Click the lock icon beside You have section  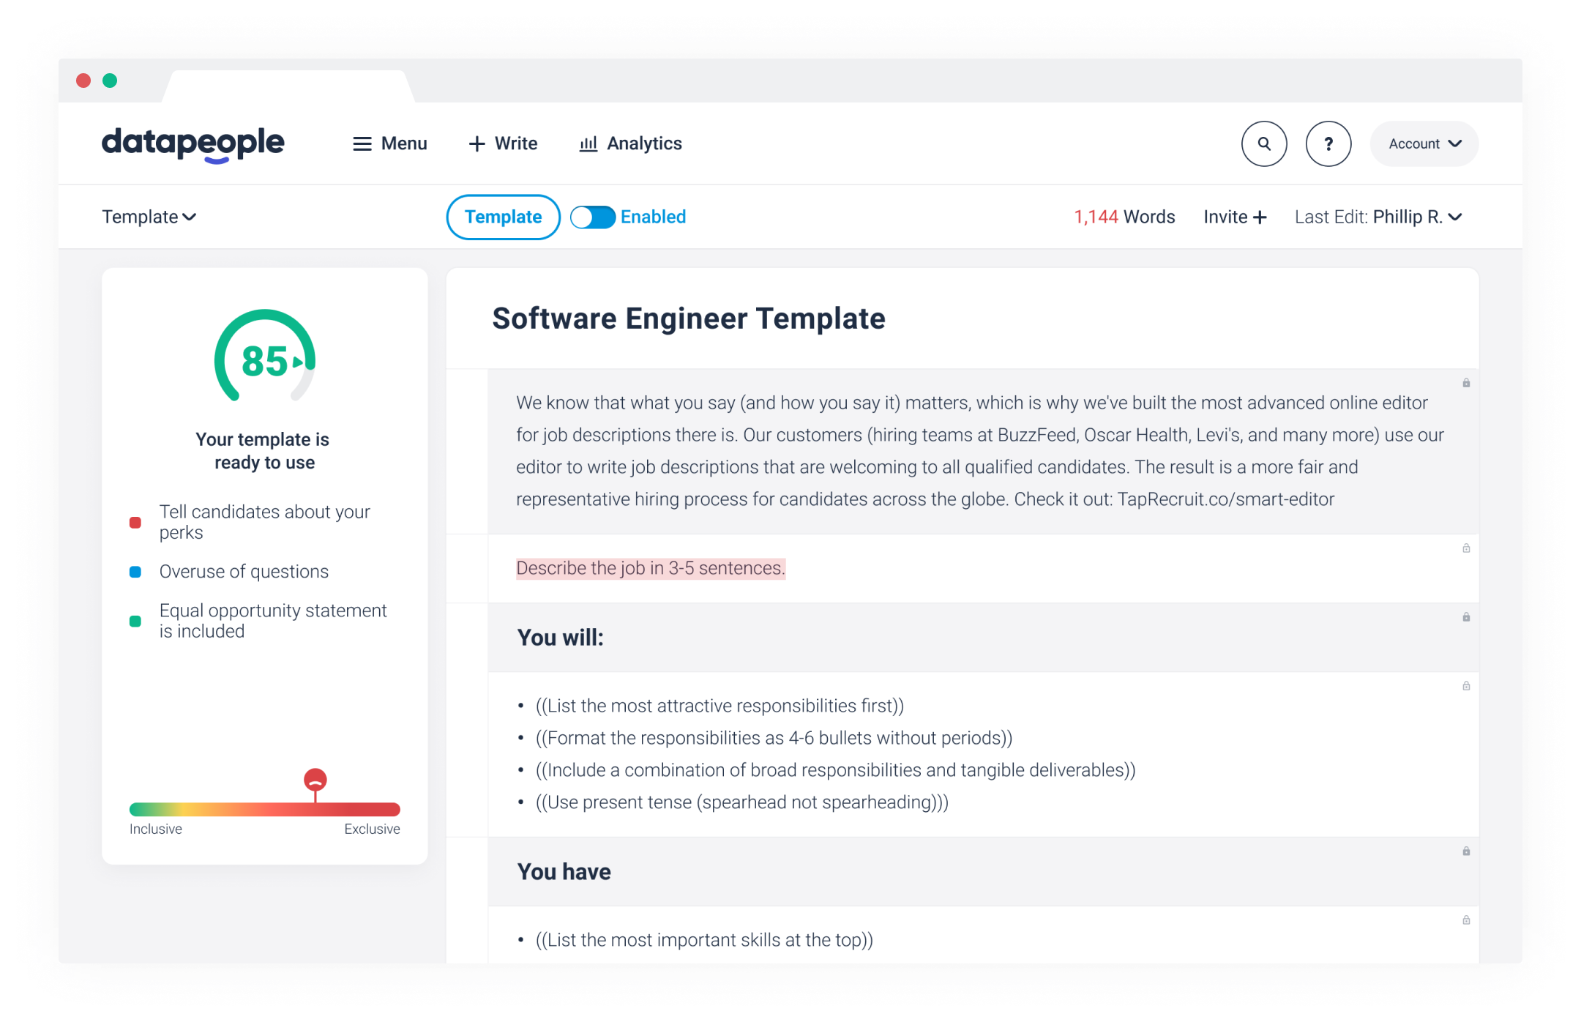click(1465, 851)
